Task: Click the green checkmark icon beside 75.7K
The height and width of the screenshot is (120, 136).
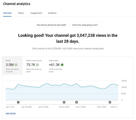Action: point(37,65)
